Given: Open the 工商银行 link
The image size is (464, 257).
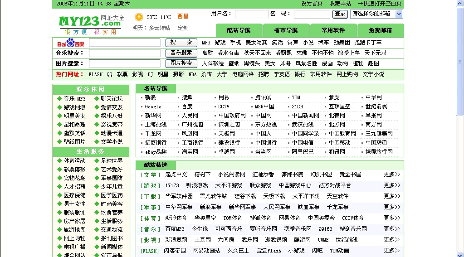Looking at the screenshot, I should 192,142.
